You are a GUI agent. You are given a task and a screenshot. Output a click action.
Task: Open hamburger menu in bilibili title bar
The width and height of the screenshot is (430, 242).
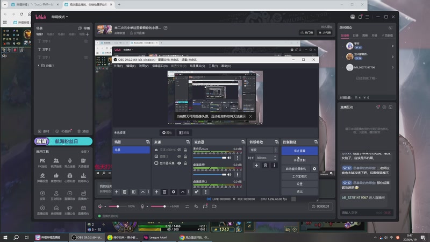click(367, 17)
